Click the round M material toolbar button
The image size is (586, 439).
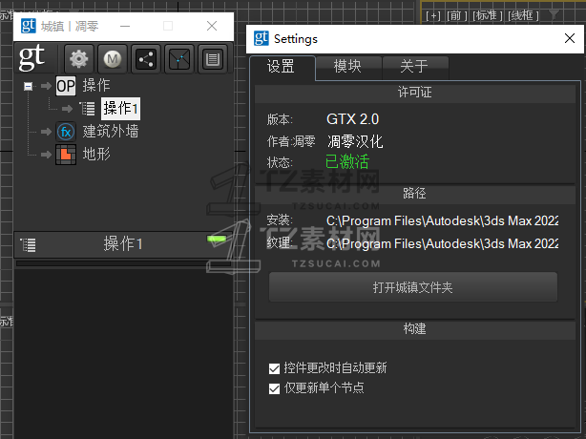[113, 58]
